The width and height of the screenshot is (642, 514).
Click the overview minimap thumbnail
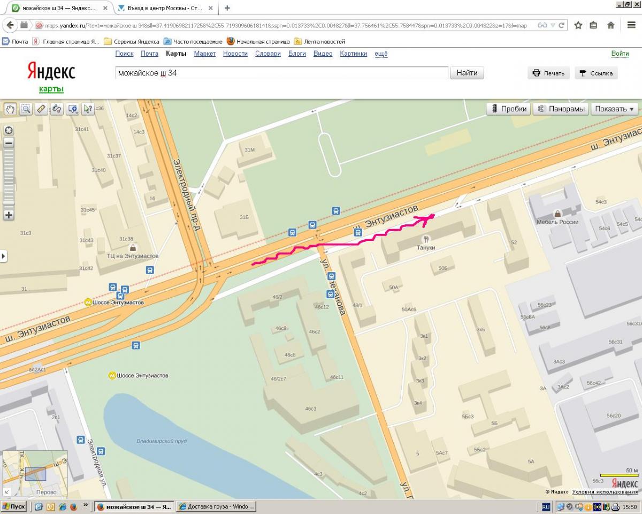tap(35, 474)
